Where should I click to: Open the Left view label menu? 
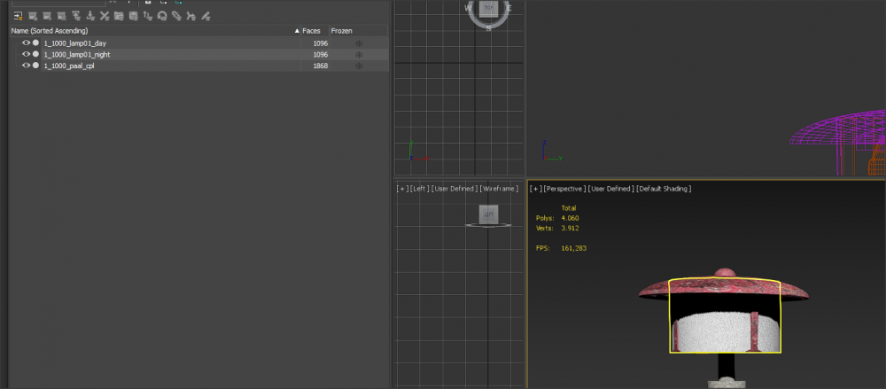[420, 189]
